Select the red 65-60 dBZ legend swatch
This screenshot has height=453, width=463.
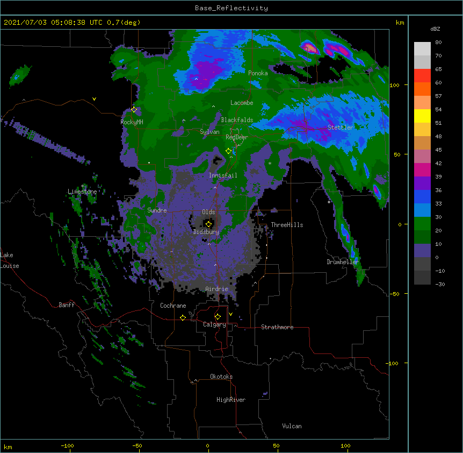tap(422, 76)
